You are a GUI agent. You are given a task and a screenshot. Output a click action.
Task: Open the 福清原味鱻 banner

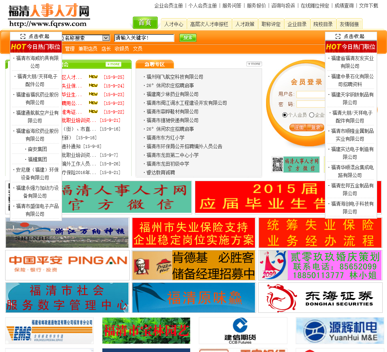click(194, 298)
